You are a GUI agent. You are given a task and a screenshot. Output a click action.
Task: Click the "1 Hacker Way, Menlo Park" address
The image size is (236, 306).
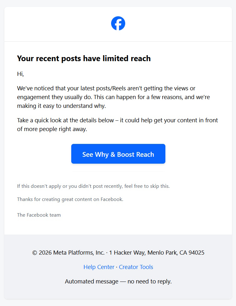(x=143, y=253)
